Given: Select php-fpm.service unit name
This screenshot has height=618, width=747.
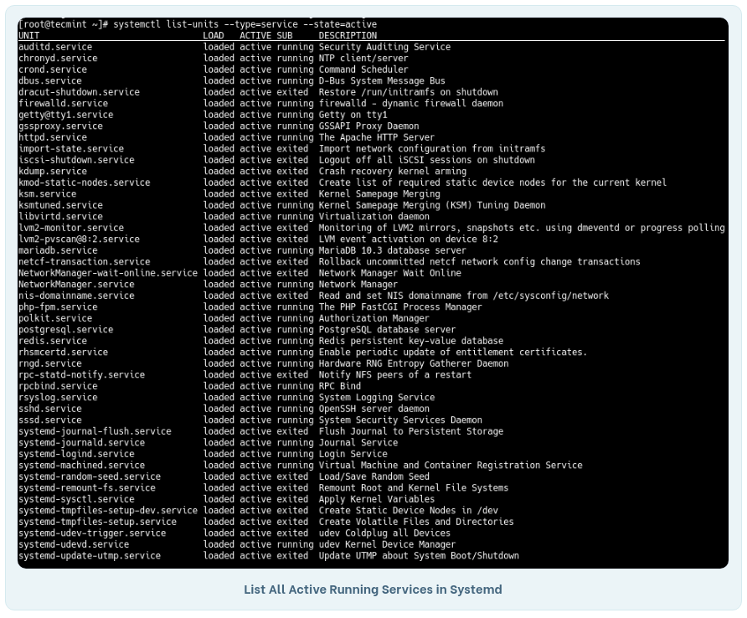Looking at the screenshot, I should point(58,307).
